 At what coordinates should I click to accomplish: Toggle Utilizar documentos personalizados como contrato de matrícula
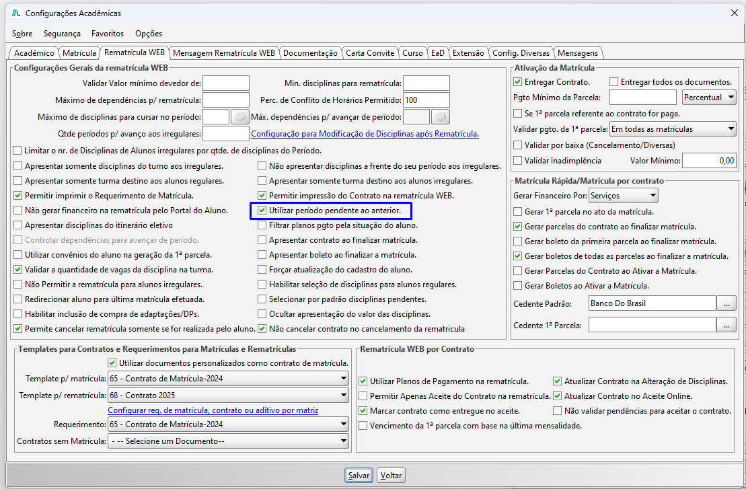(112, 363)
